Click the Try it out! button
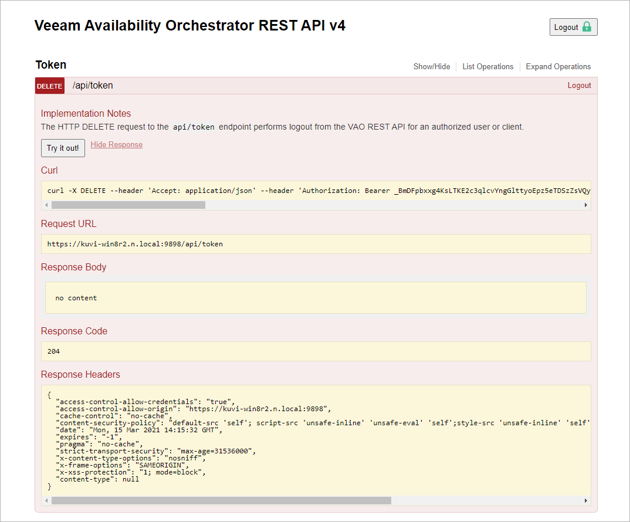This screenshot has height=522, width=630. [x=63, y=148]
